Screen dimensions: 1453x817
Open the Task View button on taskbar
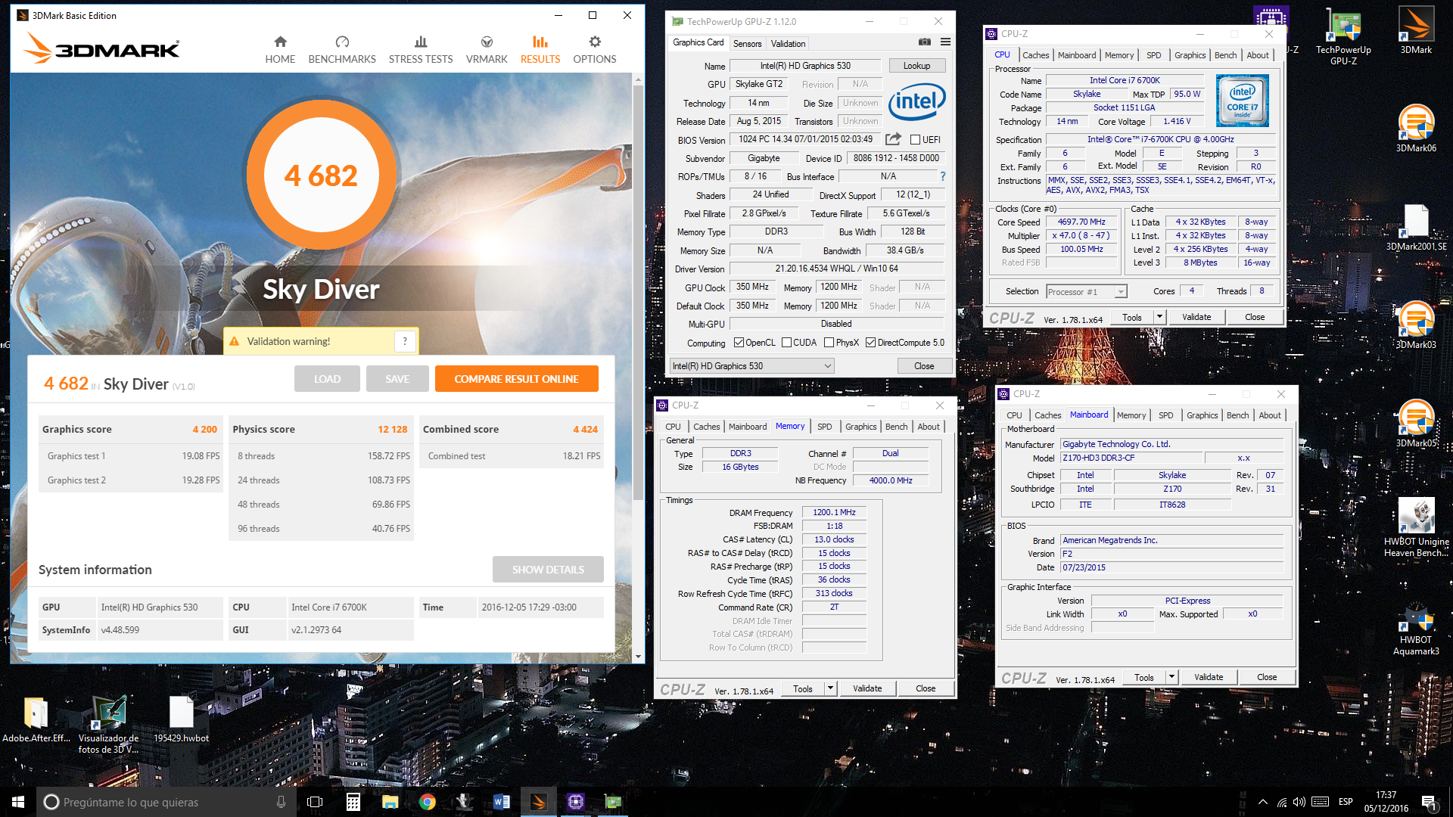(316, 802)
